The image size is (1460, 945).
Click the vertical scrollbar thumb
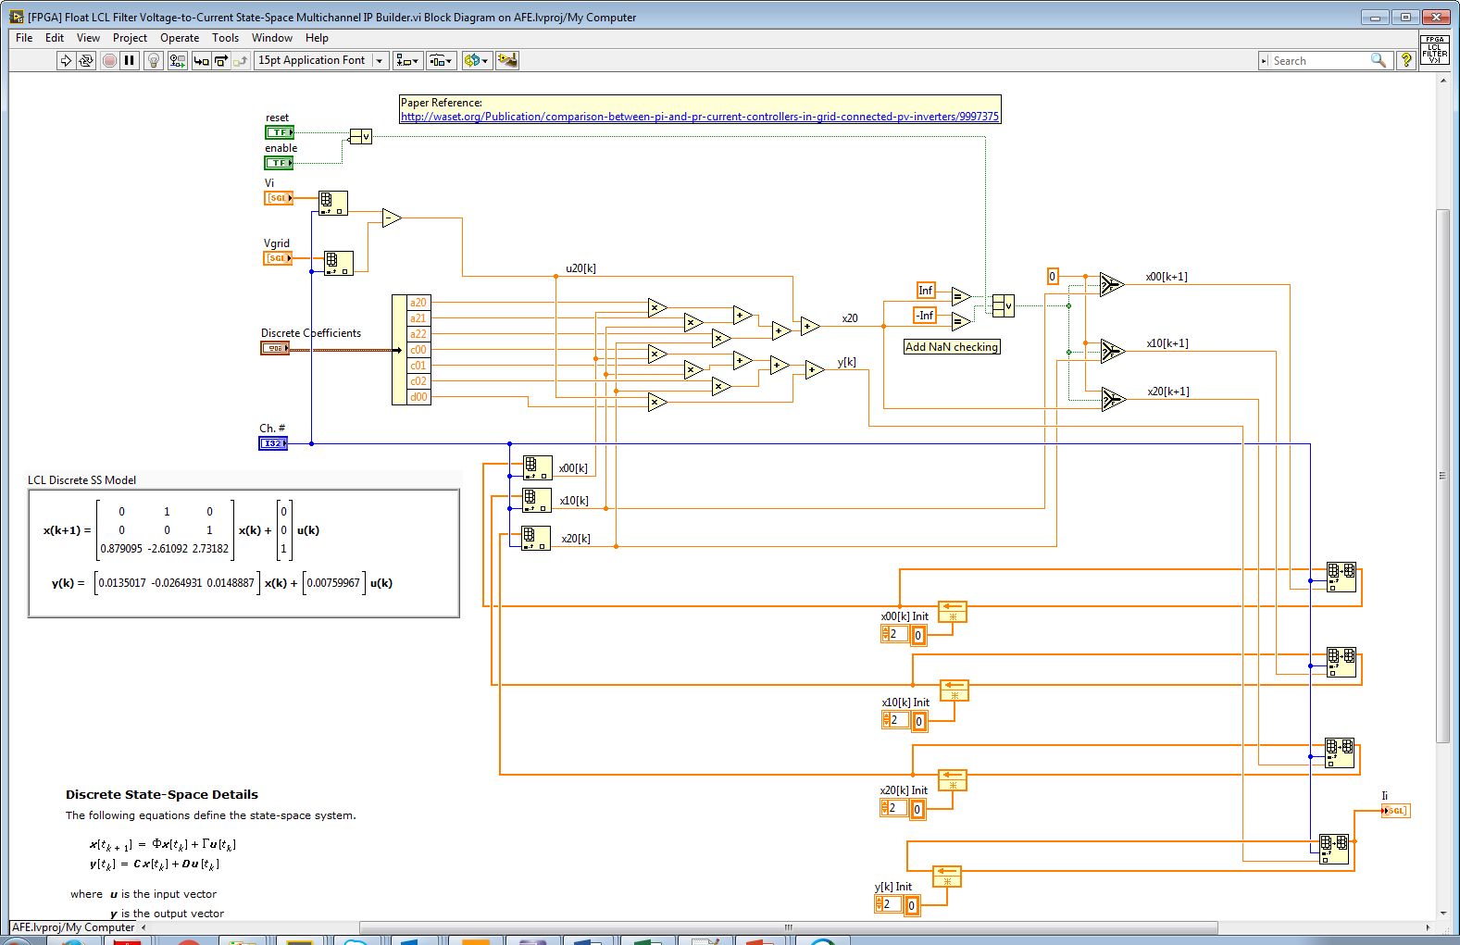tap(1442, 477)
